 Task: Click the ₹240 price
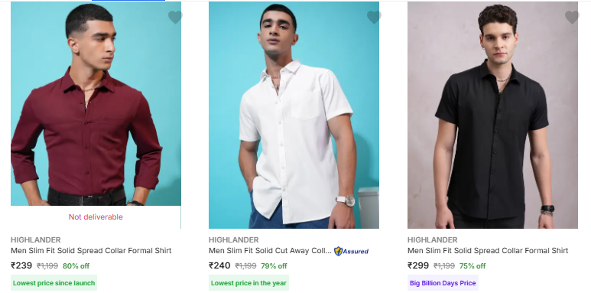point(219,265)
